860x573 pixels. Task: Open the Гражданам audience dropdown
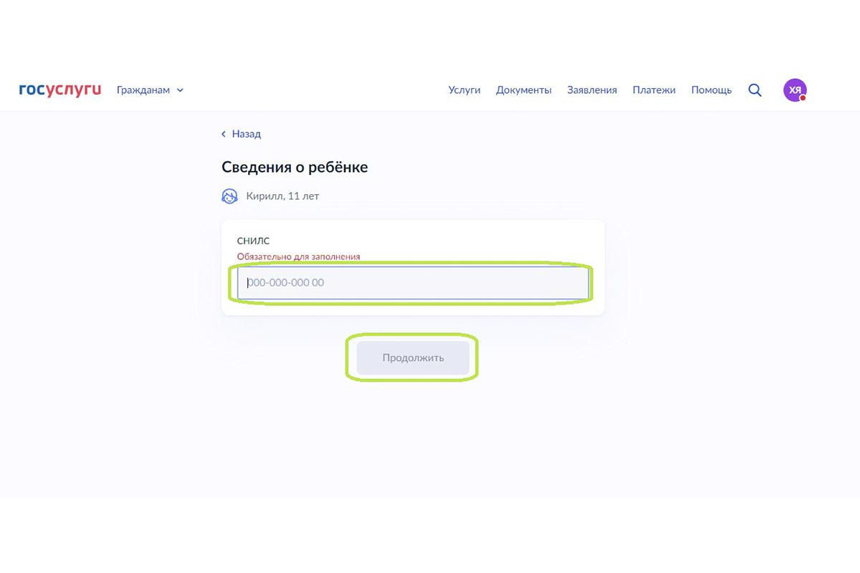point(144,90)
